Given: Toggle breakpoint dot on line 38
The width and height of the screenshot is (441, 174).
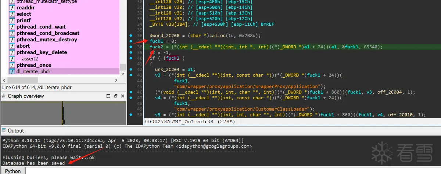Looking at the screenshot, I should click(x=131, y=47).
